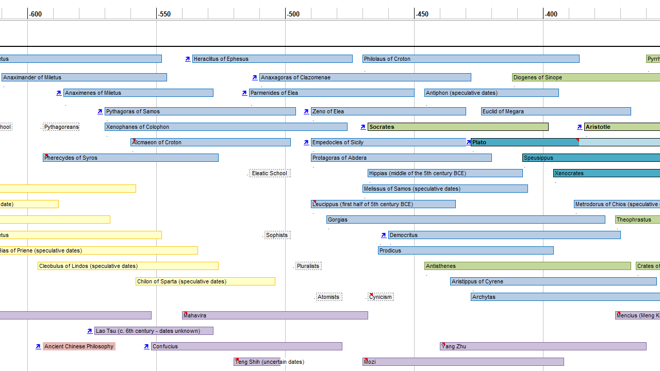Click the -500 year marker on ruler
Viewport: 660px width, 371px height.
[293, 14]
